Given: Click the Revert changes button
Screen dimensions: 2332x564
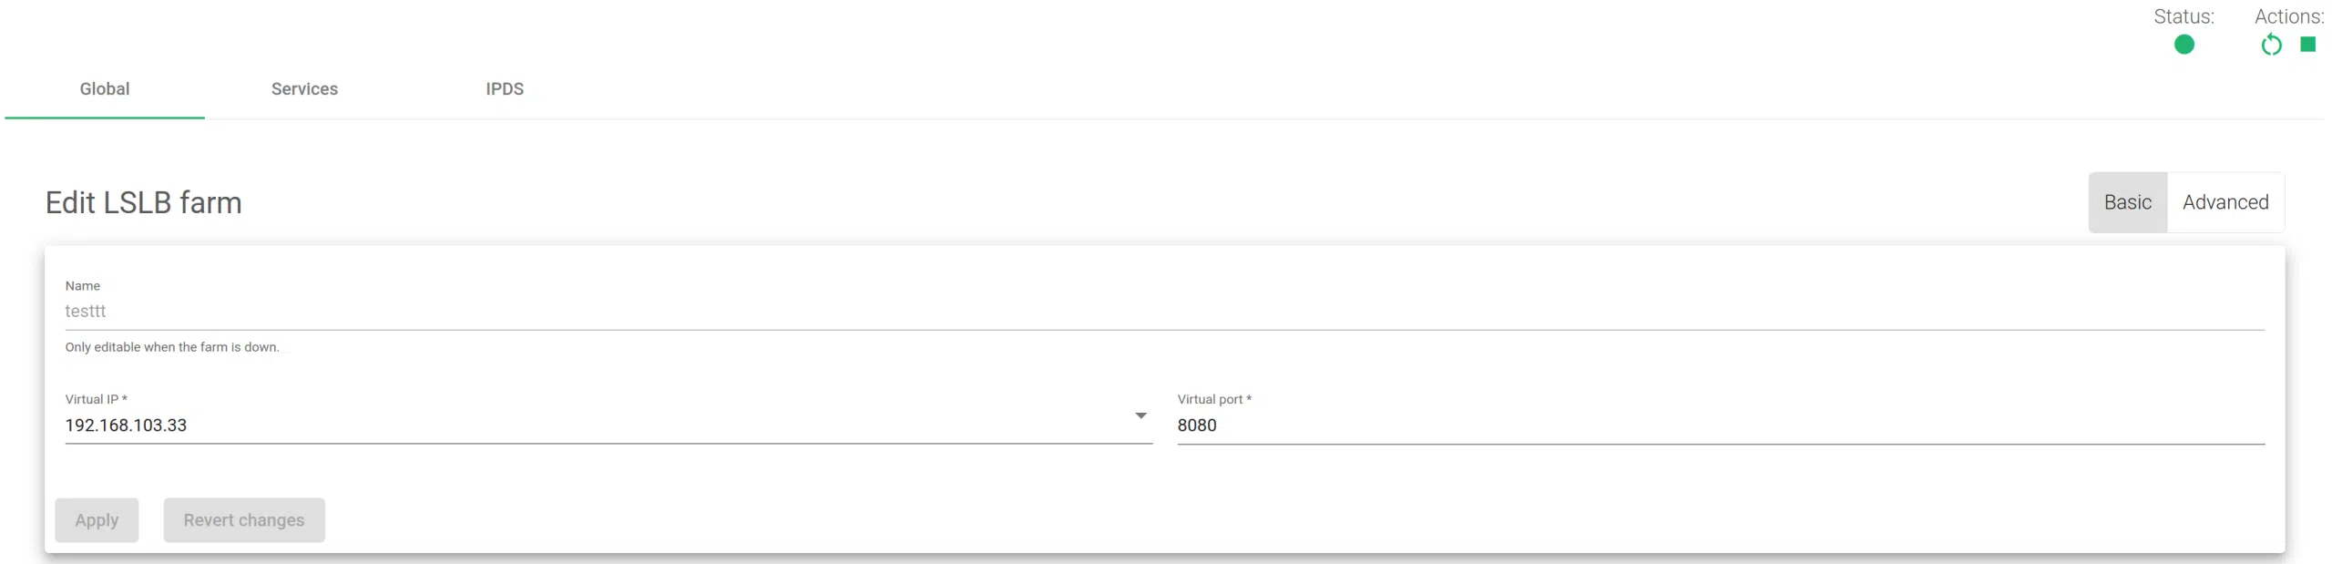Looking at the screenshot, I should [244, 520].
